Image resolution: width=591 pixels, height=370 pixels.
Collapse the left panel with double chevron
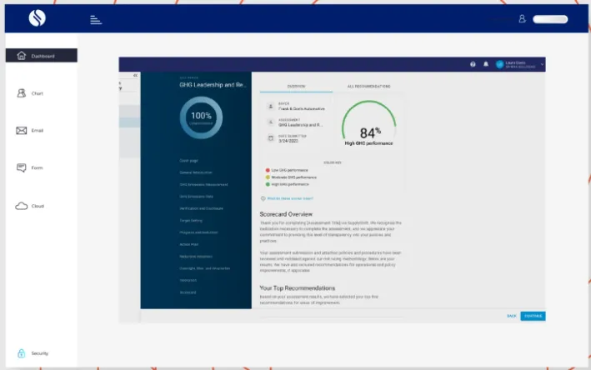click(x=135, y=76)
